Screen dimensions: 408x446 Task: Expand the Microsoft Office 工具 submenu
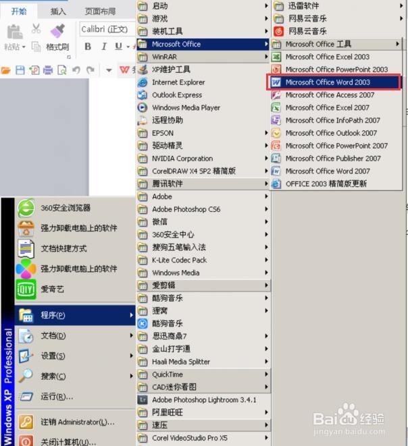pos(336,44)
